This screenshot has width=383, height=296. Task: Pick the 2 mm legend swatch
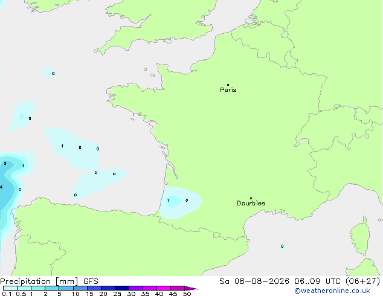coord(52,288)
